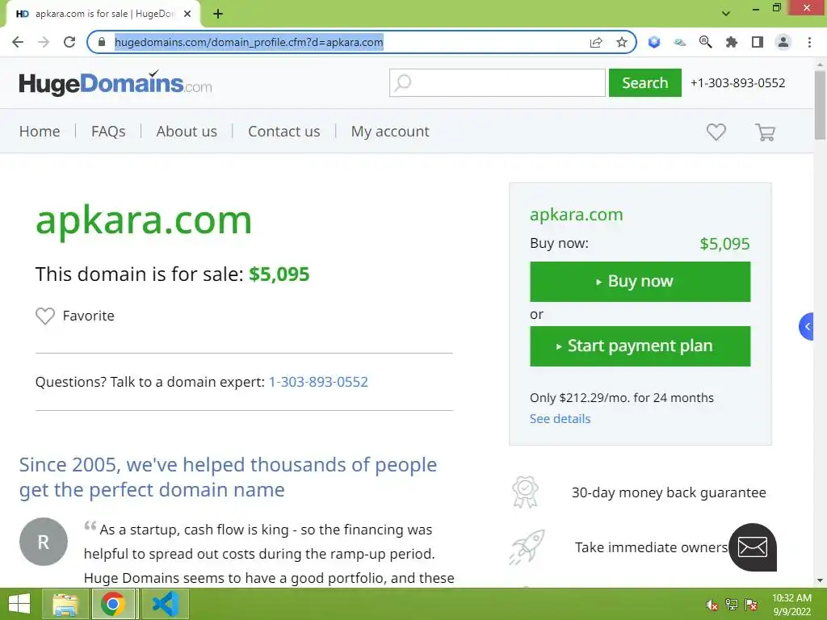827x620 pixels.
Task: Open the shopping cart
Action: pos(766,132)
